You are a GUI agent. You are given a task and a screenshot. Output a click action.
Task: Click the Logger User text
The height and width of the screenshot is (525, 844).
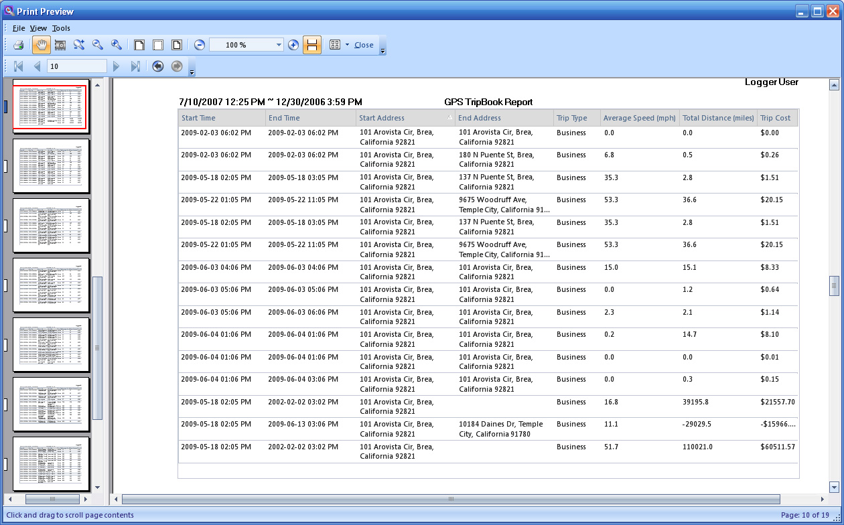point(772,82)
